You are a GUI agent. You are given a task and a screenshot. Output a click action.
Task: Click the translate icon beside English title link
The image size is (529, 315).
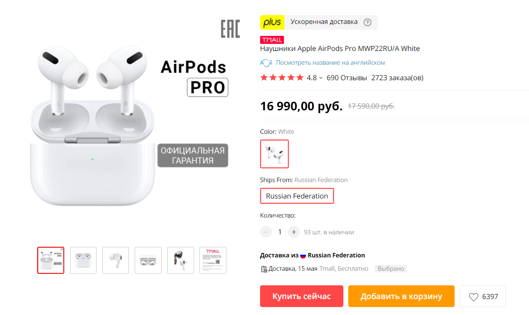pos(266,63)
